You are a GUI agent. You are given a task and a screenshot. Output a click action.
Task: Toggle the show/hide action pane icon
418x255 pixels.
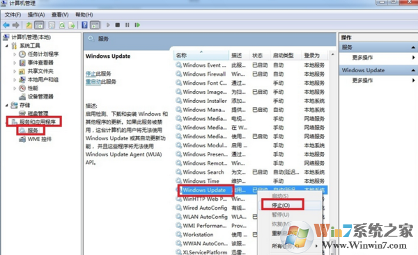tap(95, 25)
